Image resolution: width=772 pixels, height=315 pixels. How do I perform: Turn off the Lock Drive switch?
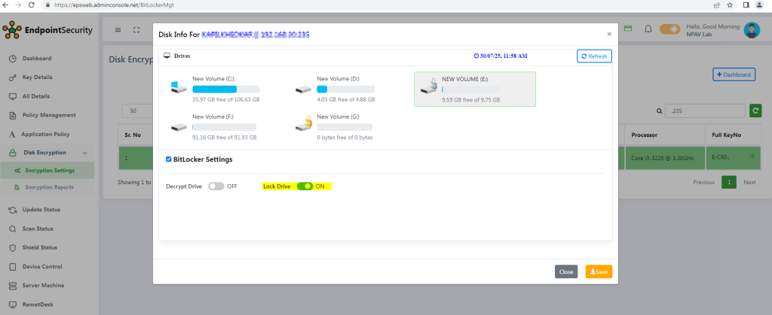click(305, 186)
